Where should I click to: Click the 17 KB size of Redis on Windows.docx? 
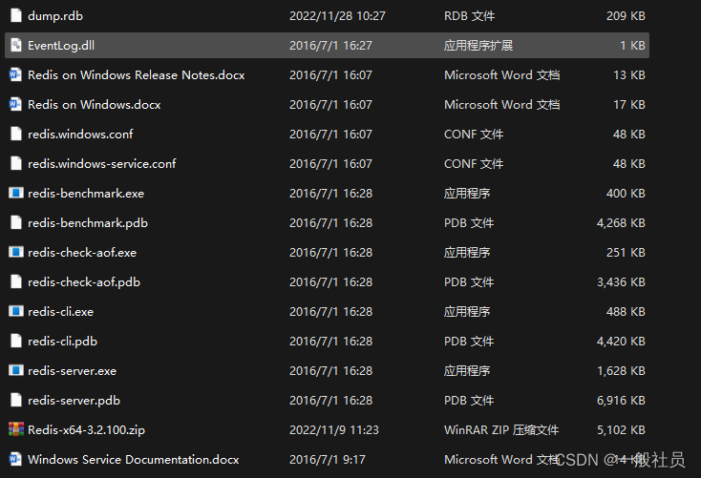point(629,105)
